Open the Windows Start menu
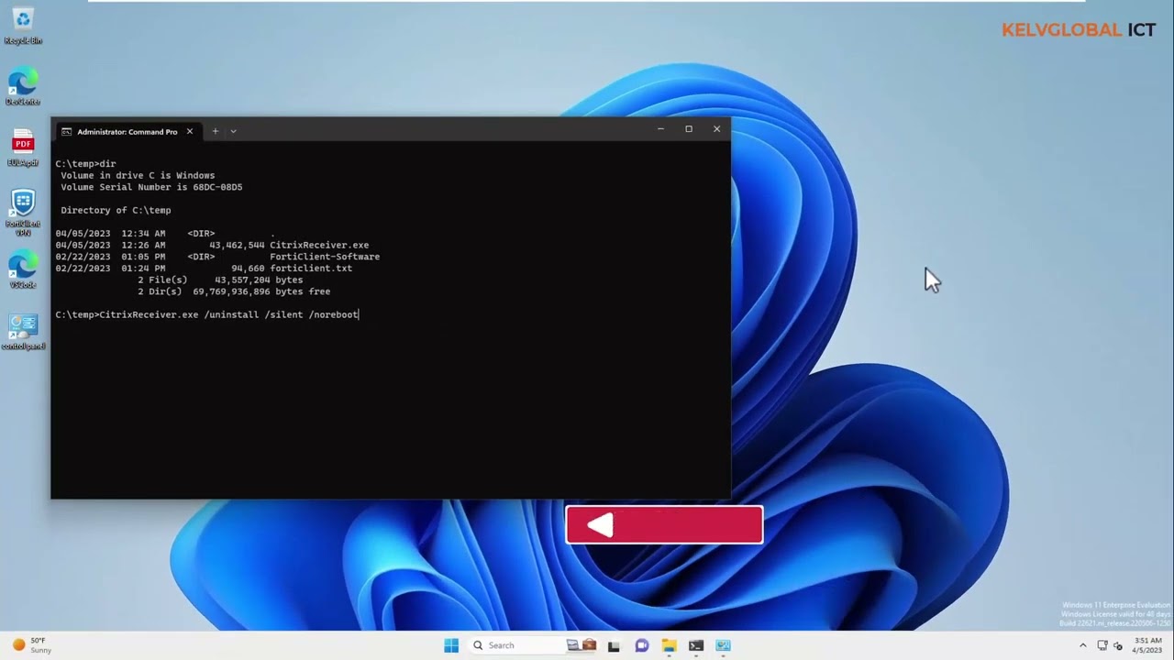This screenshot has width=1174, height=660. [x=451, y=645]
